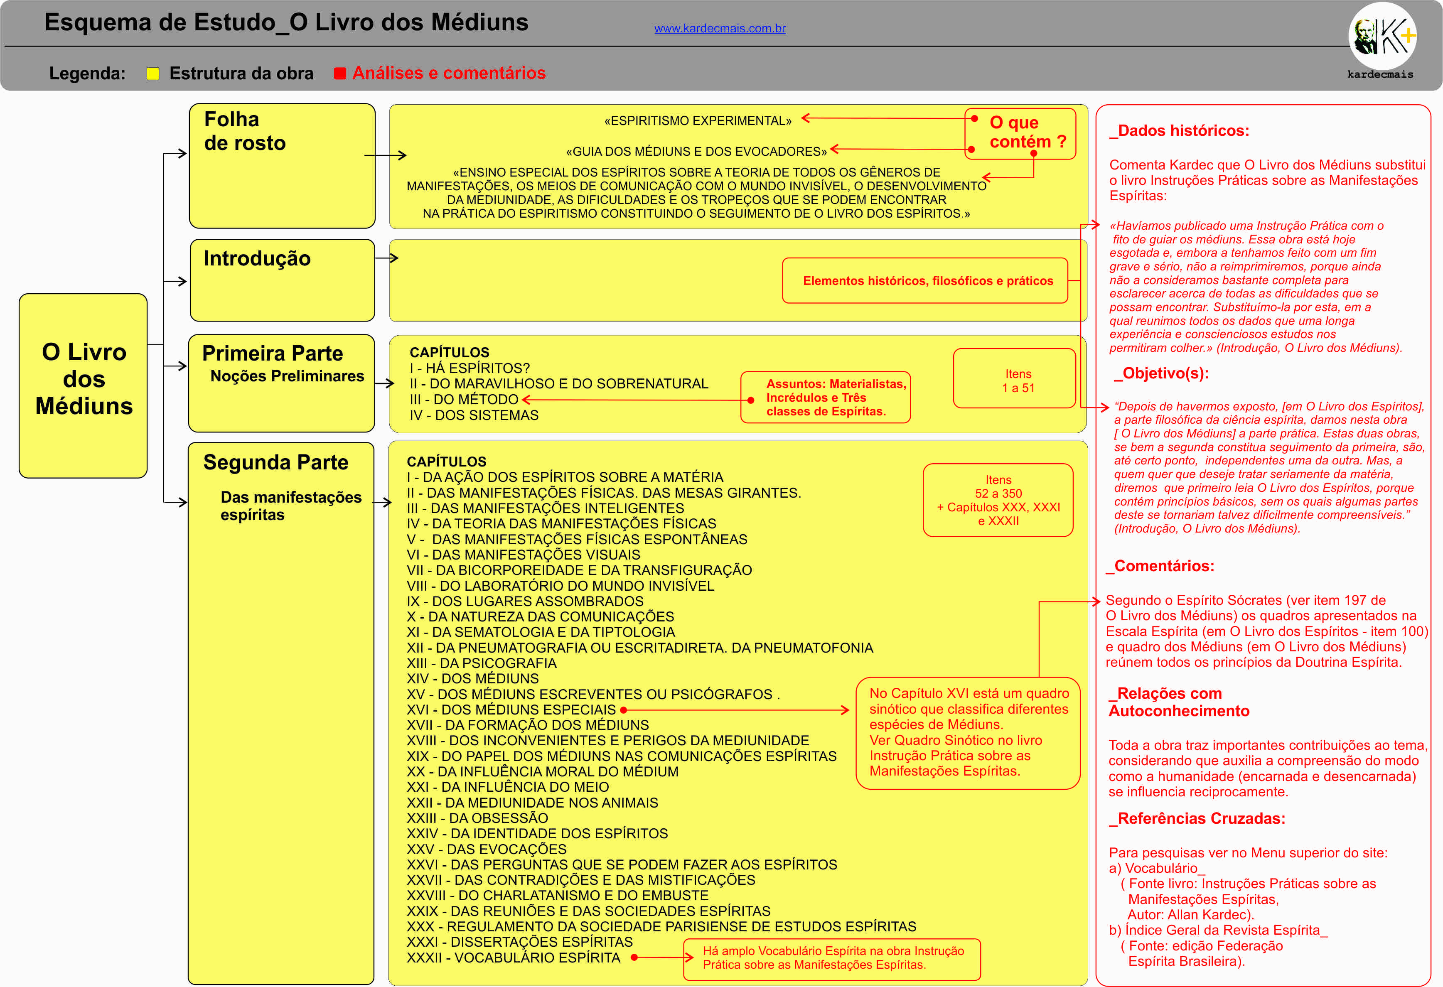Screen dimensions: 1443x987
Task: Select the "Folha de rosto" box
Action: point(283,166)
